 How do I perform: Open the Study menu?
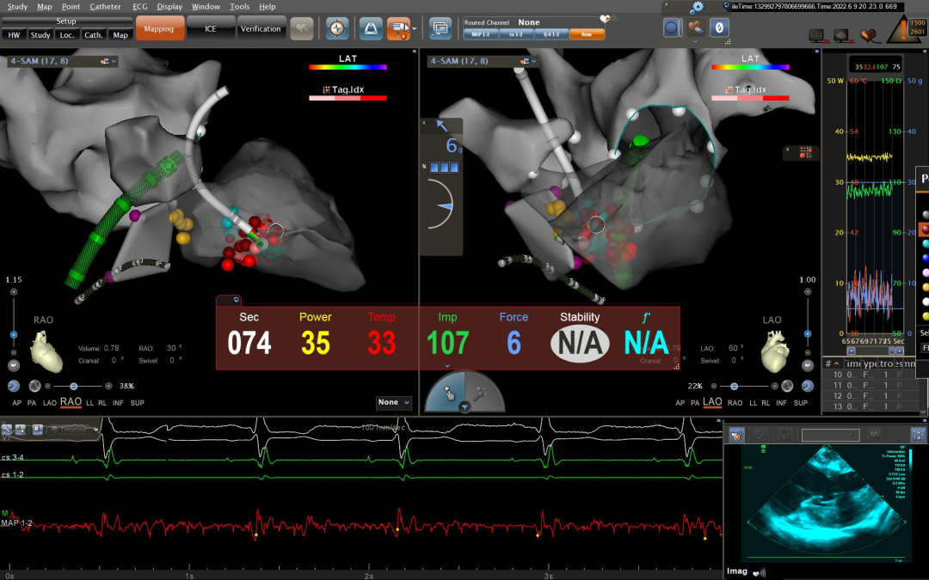coord(17,7)
